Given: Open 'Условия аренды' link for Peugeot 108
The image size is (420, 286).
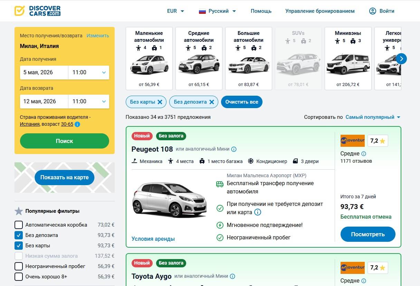Looking at the screenshot, I should [153, 239].
